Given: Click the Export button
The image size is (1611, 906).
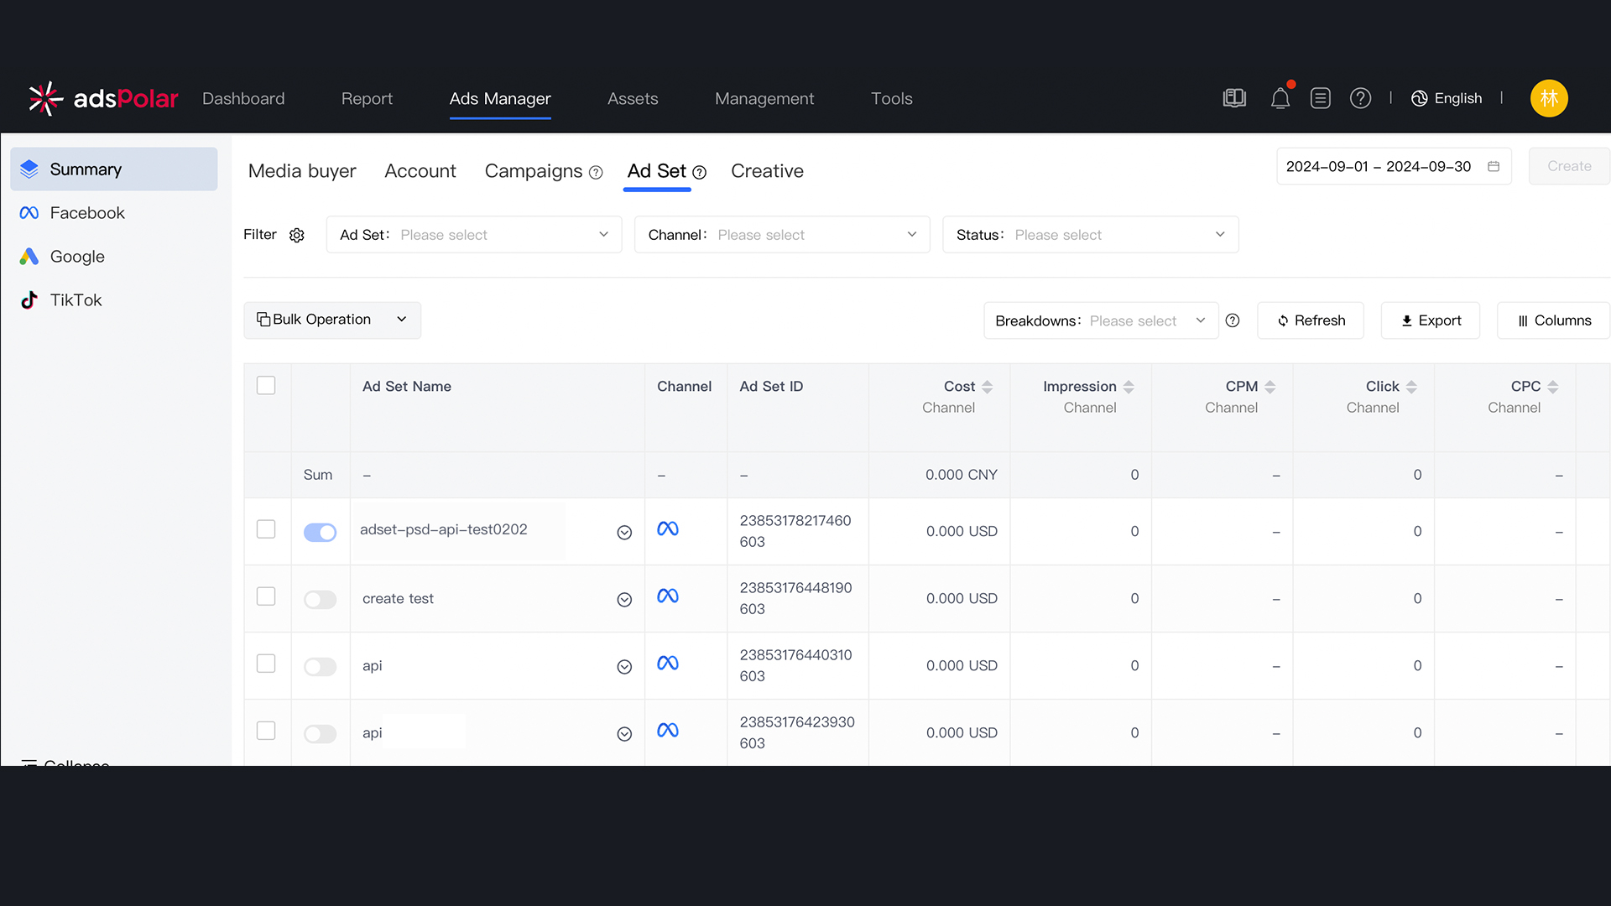Looking at the screenshot, I should [x=1431, y=320].
